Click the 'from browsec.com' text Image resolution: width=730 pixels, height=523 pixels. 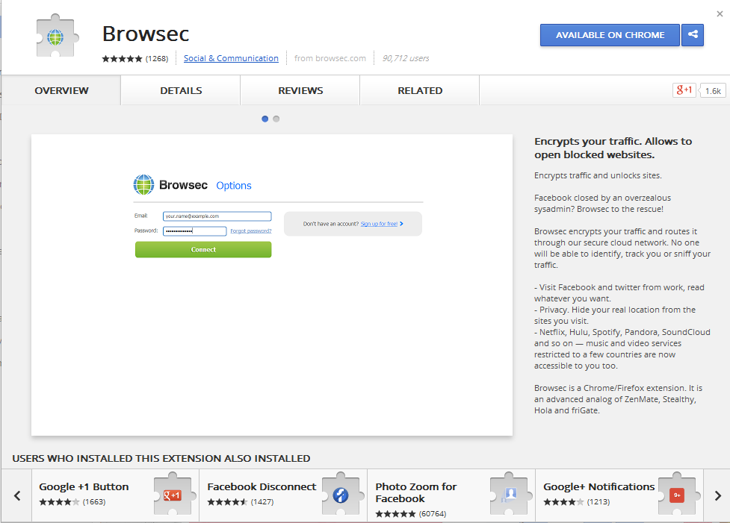pyautogui.click(x=330, y=58)
